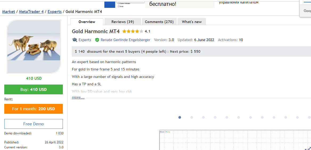
Task: Select the first carousel dot
Action: click(x=180, y=117)
